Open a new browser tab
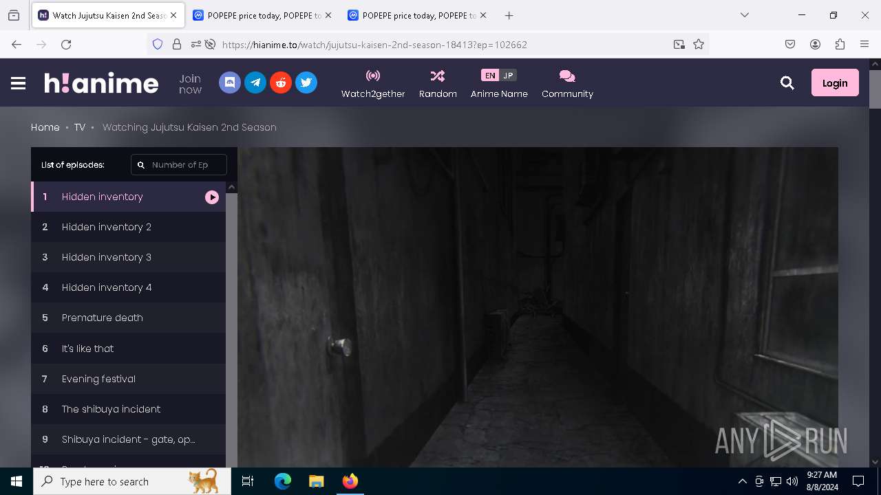 tap(509, 15)
